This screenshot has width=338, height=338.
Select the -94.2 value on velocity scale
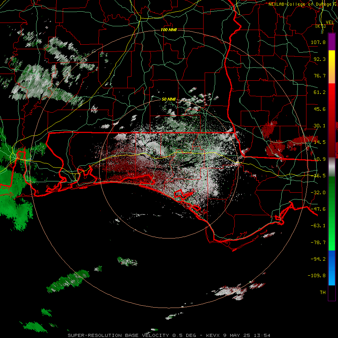[318, 259]
